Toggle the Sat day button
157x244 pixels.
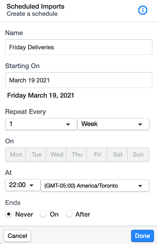(118, 155)
